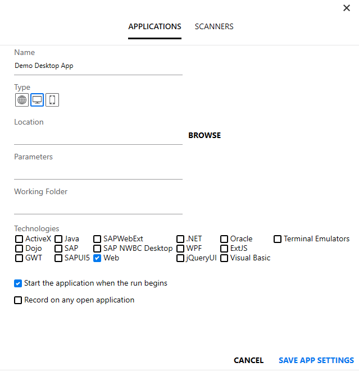Focus the Parameters text field
359x390 pixels.
[98, 171]
